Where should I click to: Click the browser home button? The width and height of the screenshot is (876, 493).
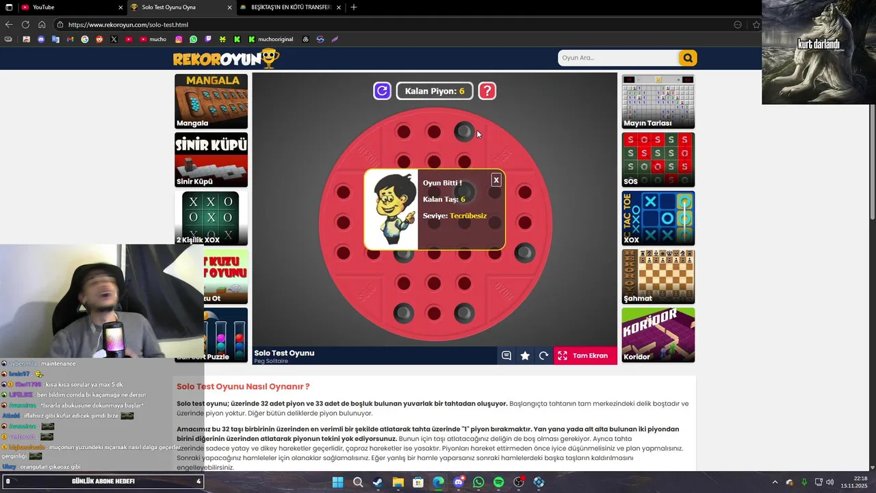(42, 25)
